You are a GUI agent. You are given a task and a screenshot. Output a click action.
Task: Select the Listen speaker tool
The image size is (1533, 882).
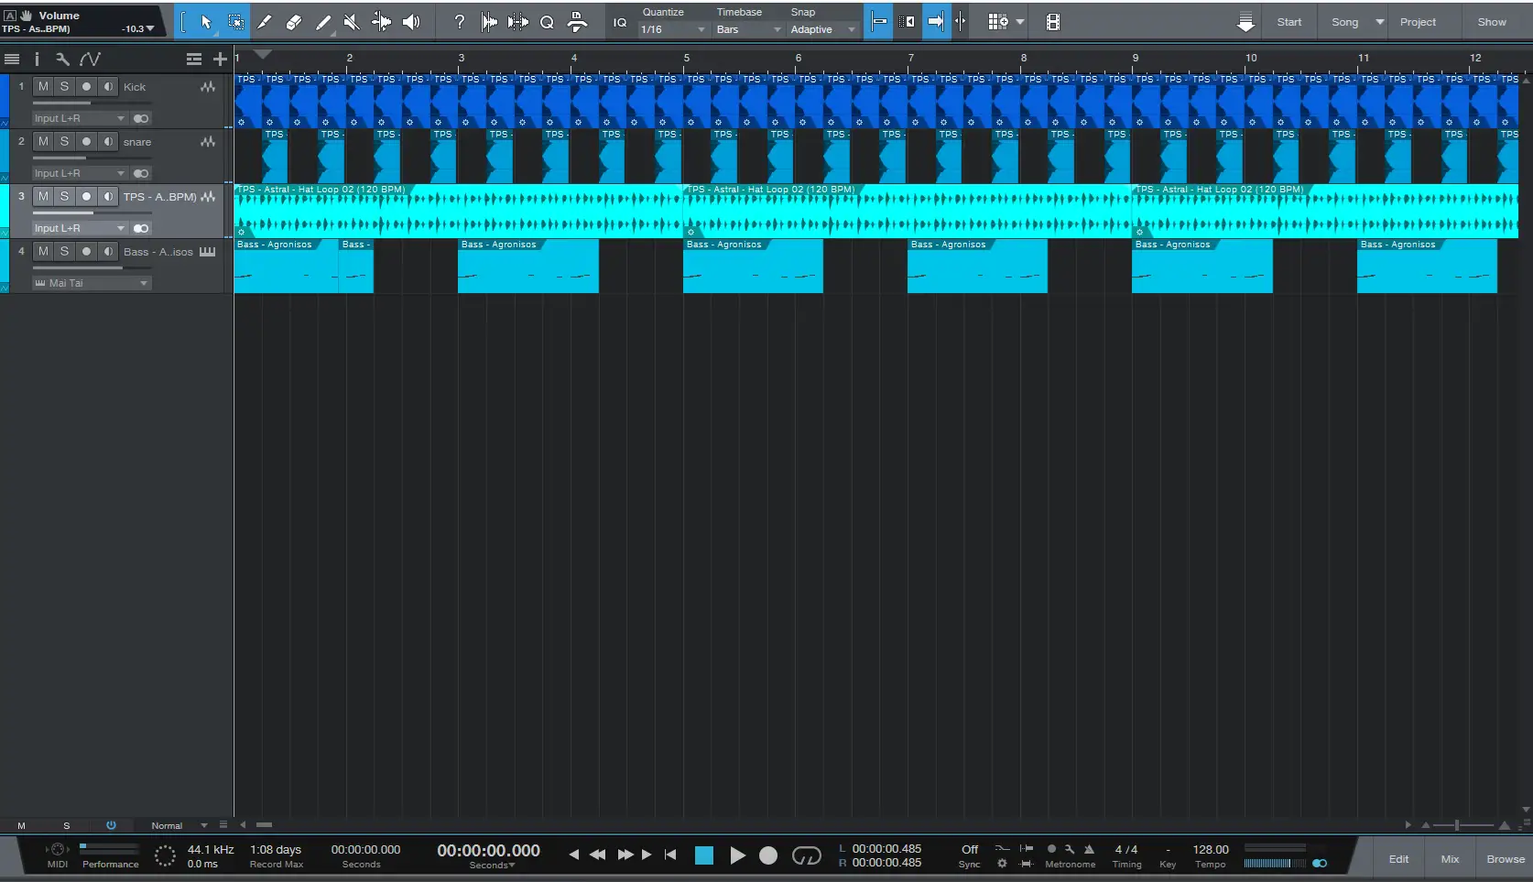[411, 22]
